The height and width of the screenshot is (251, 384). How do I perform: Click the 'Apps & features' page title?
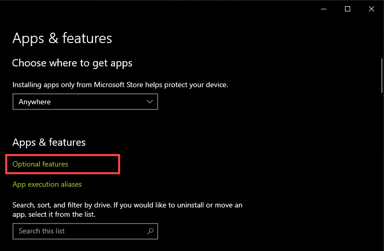click(62, 38)
